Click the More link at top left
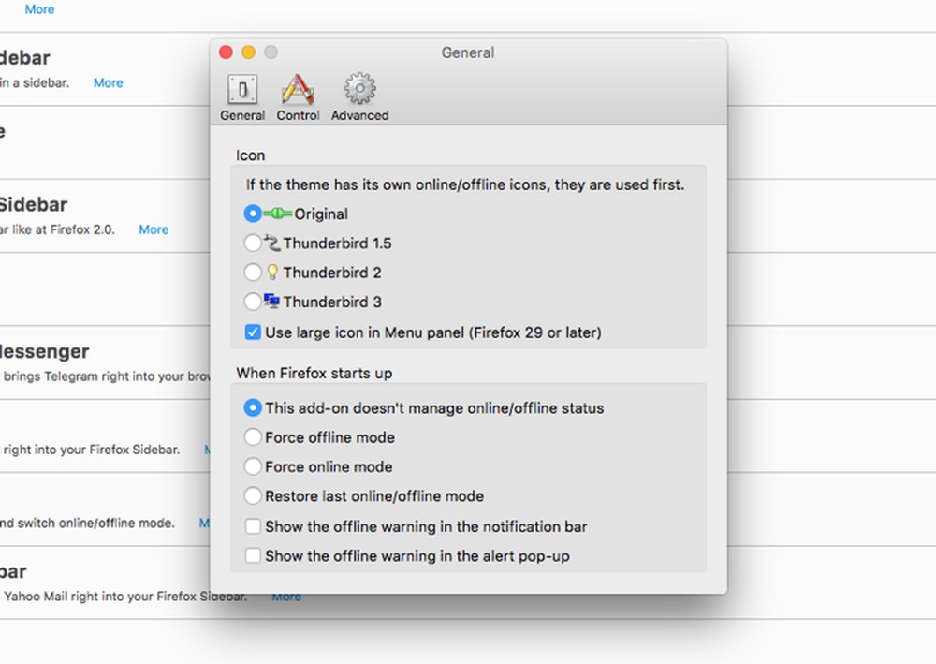Image resolution: width=936 pixels, height=664 pixels. [x=39, y=8]
